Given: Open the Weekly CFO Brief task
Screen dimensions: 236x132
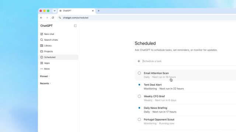Looking at the screenshot, I should coord(185,98).
